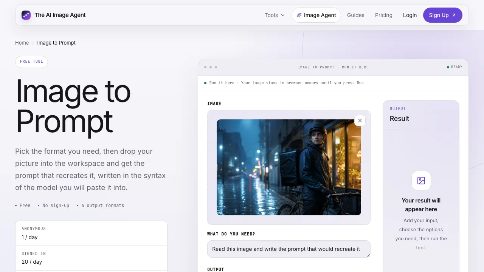Remove the uploaded image with the X
Screen dimensions: 484x272
(360, 121)
